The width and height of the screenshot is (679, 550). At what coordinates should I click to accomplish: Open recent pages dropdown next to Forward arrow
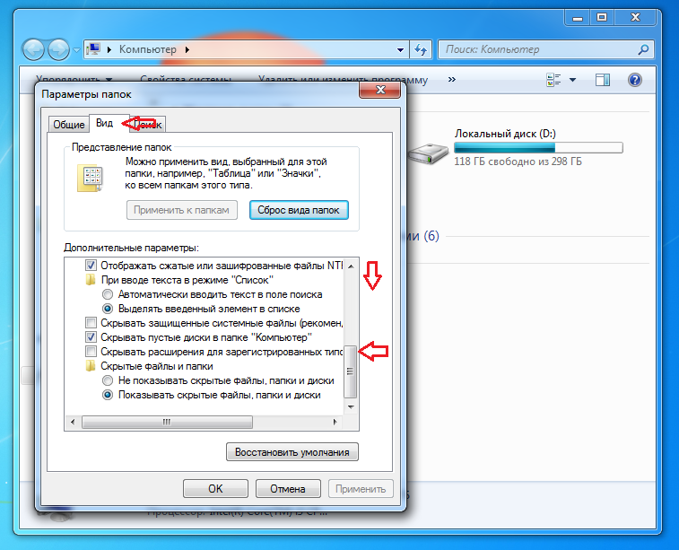click(76, 50)
